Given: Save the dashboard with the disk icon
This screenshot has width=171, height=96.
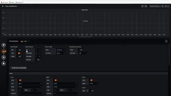Looking at the screenshot, I should click(142, 6).
